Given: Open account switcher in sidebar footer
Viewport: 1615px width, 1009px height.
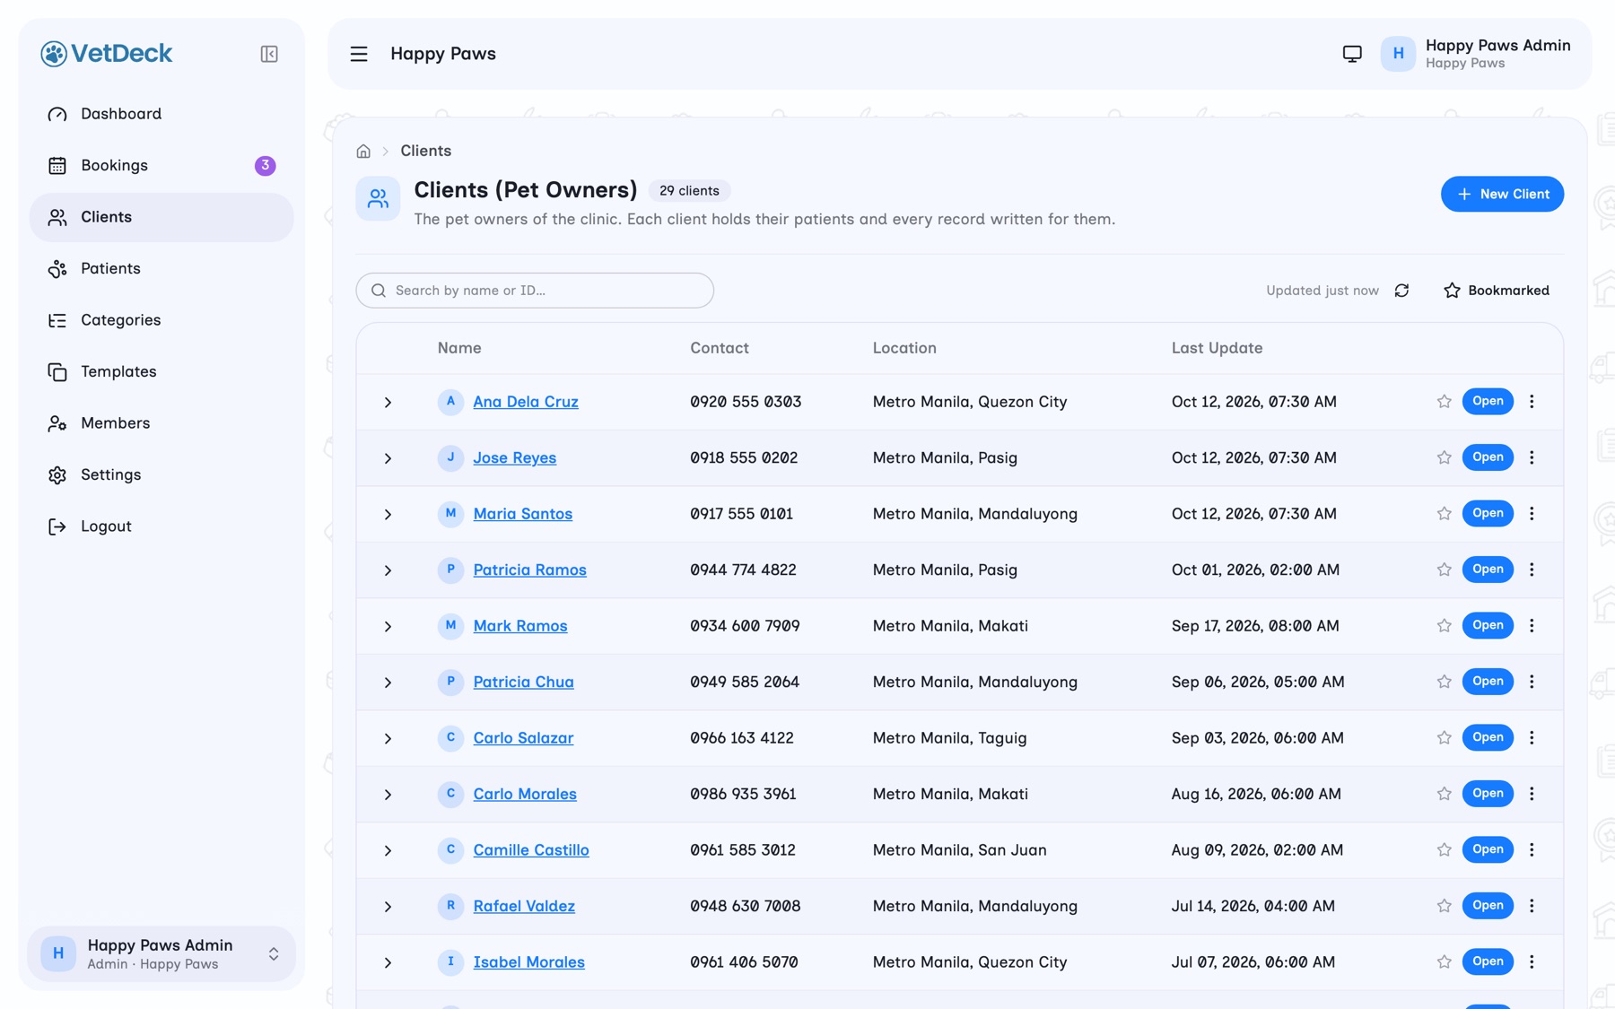Looking at the screenshot, I should (x=161, y=953).
